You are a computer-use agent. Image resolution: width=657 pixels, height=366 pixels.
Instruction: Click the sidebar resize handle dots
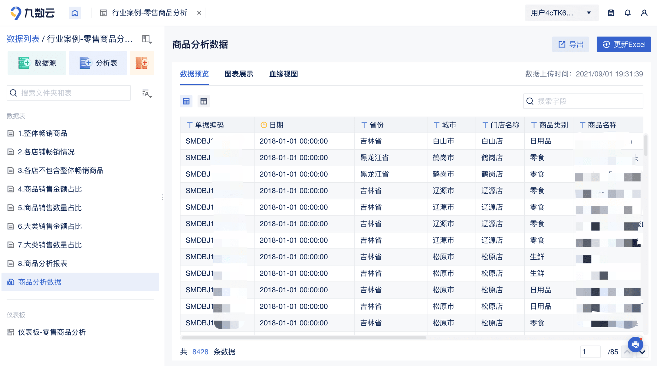[x=162, y=197]
